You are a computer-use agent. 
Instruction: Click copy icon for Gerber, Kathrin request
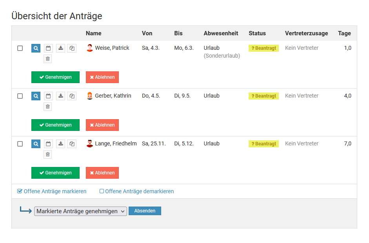(x=72, y=96)
